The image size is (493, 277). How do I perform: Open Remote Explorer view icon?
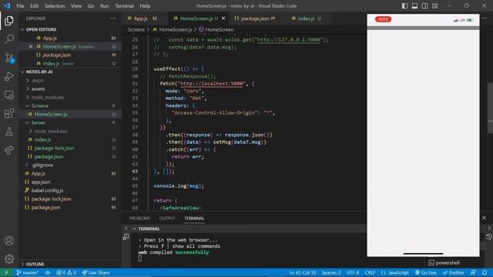[x=9, y=95]
